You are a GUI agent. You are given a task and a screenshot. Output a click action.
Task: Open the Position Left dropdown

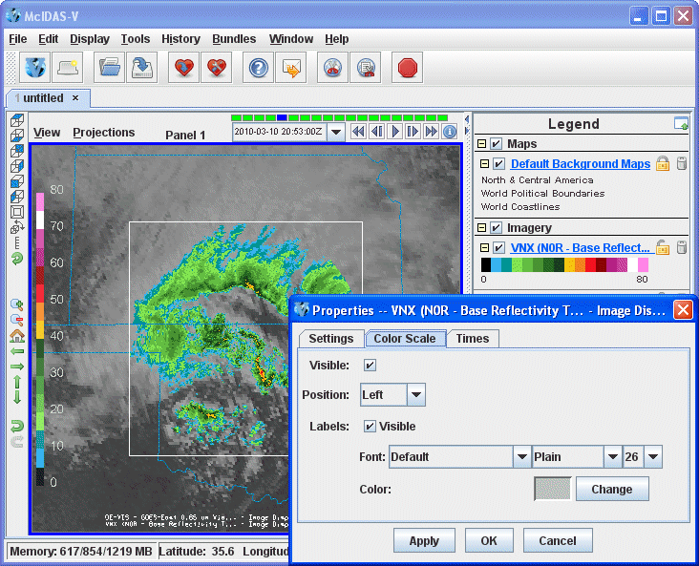point(416,394)
